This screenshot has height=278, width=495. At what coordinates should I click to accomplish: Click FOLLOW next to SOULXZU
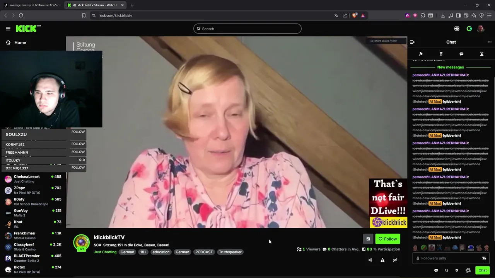point(78,132)
